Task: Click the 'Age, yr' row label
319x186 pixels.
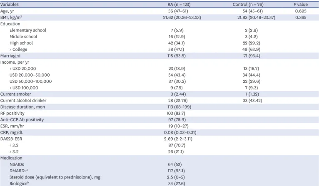Action: click(7, 11)
